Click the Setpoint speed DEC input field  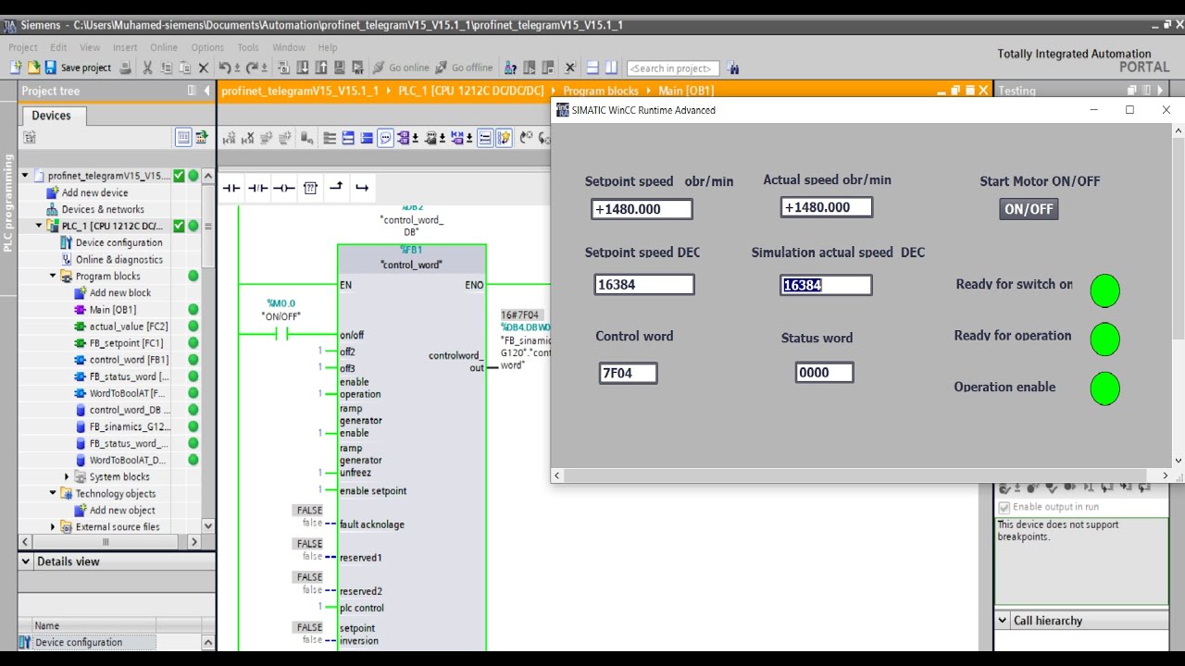point(643,285)
